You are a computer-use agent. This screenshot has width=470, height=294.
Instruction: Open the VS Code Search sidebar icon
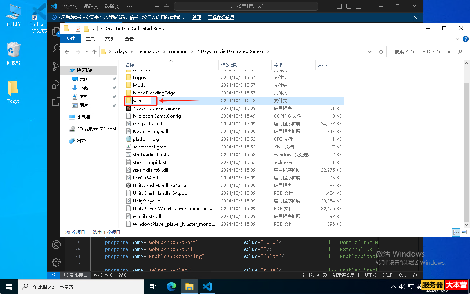56,49
